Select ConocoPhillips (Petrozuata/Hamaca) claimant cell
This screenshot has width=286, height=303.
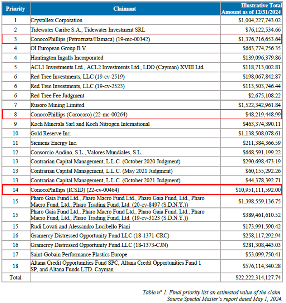125,39
